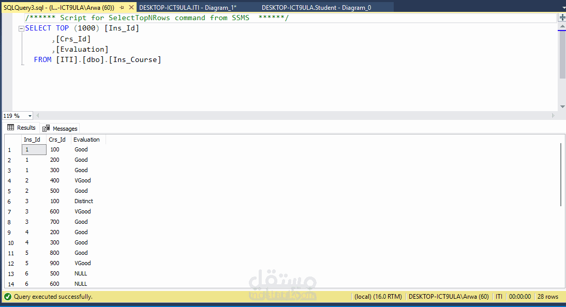
Task: Click the 28 rows status entry
Action: [x=548, y=297]
